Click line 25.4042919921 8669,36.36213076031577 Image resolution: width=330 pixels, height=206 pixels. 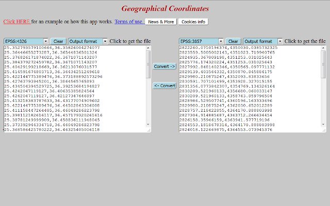pyautogui.click(x=51, y=67)
